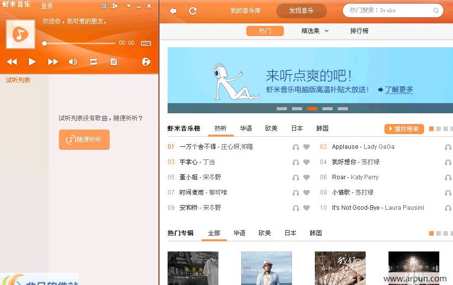This screenshot has width=453, height=285.
Task: Open the 排行榜 sub-tab
Action: [x=359, y=31]
